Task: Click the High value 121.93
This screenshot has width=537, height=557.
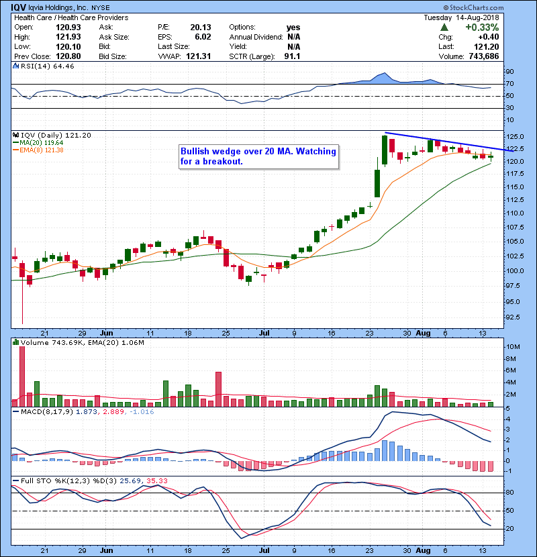Action: click(68, 37)
